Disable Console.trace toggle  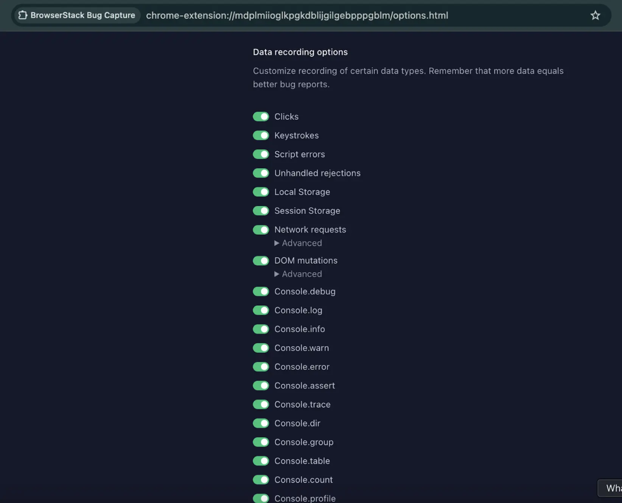pos(261,405)
